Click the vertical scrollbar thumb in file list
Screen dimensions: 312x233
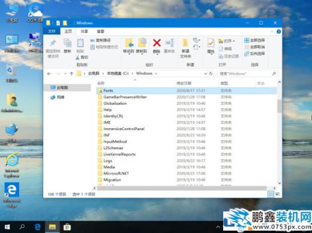[x=280, y=106]
